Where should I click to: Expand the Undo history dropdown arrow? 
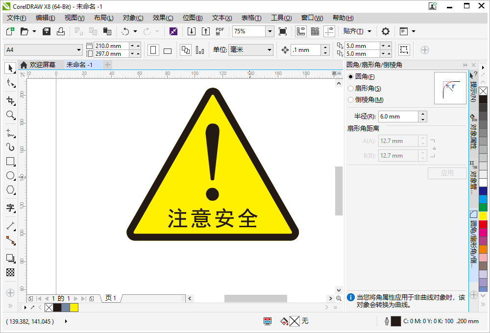tap(135, 31)
